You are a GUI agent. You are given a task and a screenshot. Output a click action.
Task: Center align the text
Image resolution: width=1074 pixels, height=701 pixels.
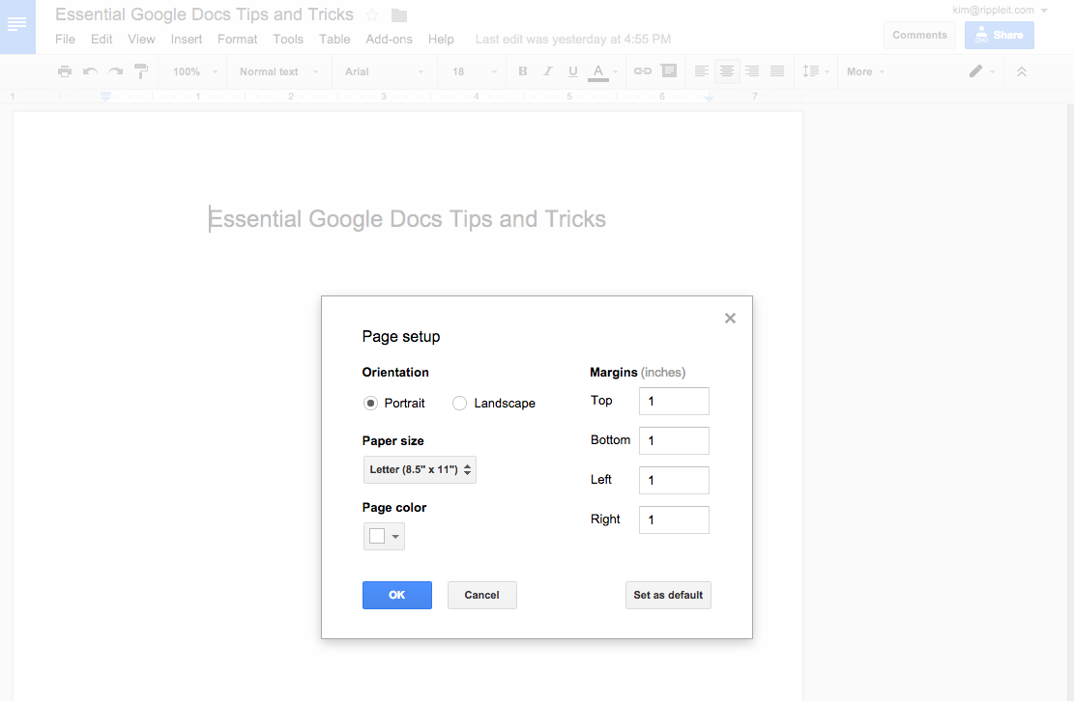pos(727,71)
